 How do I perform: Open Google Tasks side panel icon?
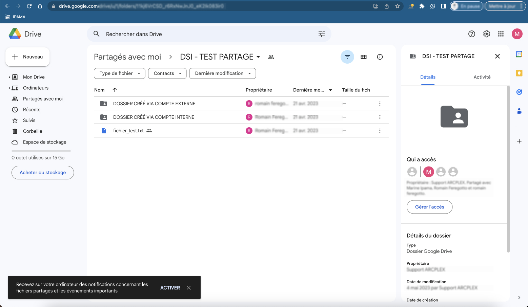tap(519, 92)
